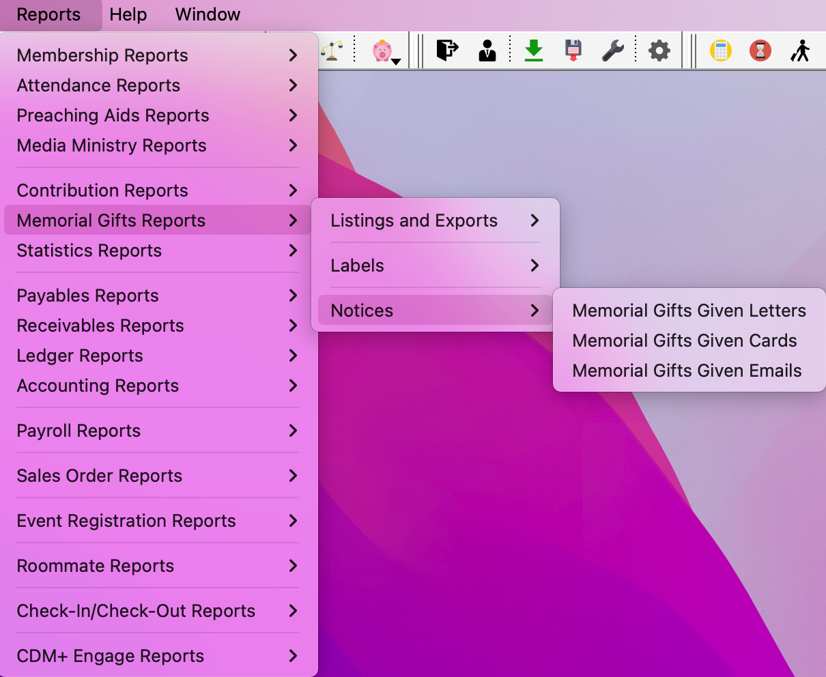Image resolution: width=826 pixels, height=677 pixels.
Task: Select Memorial Gifts Given Letters
Action: coord(689,311)
